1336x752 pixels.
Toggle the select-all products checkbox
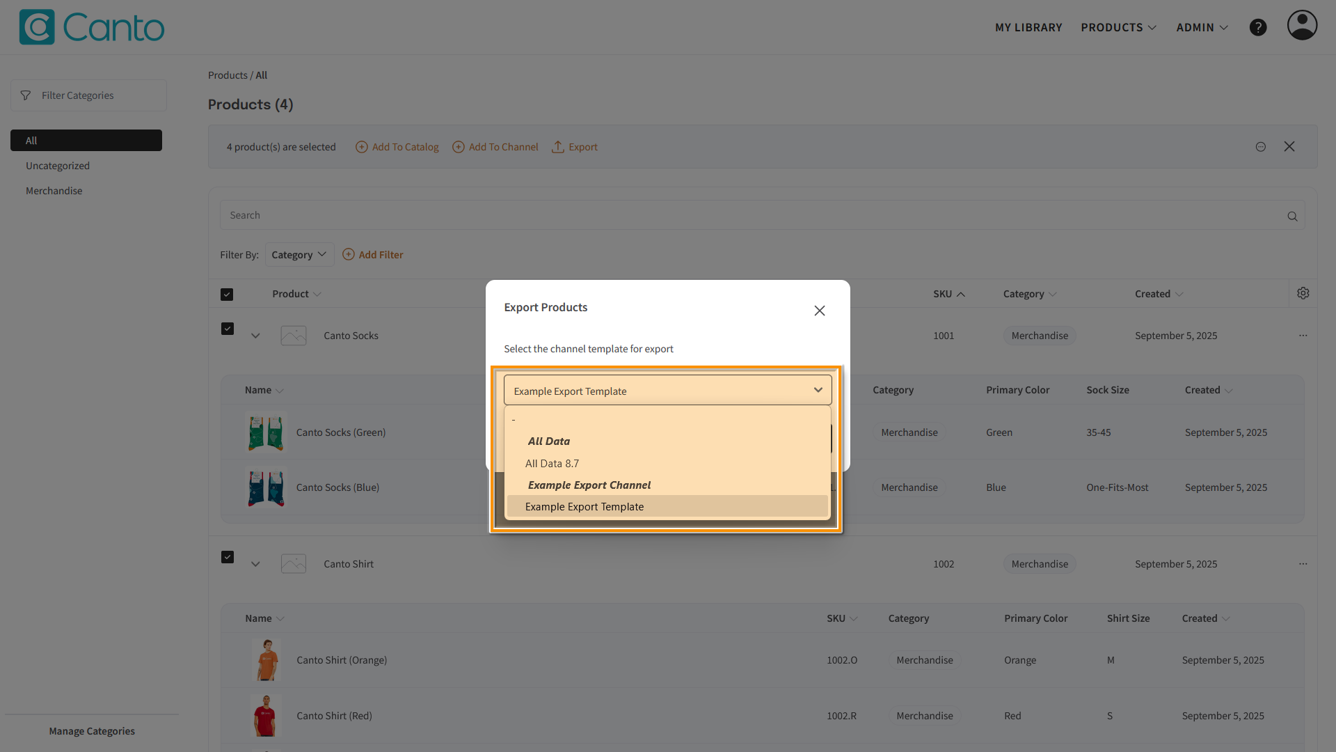(227, 295)
